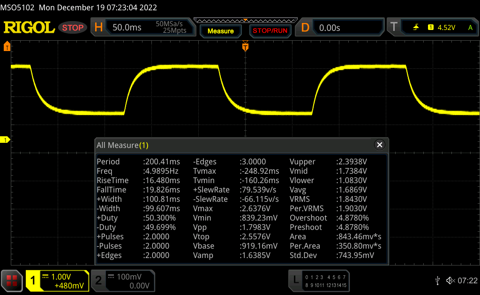Screen dimensions: 480x295
Task: Open the 4.52V trigger level setting
Action: (446, 28)
